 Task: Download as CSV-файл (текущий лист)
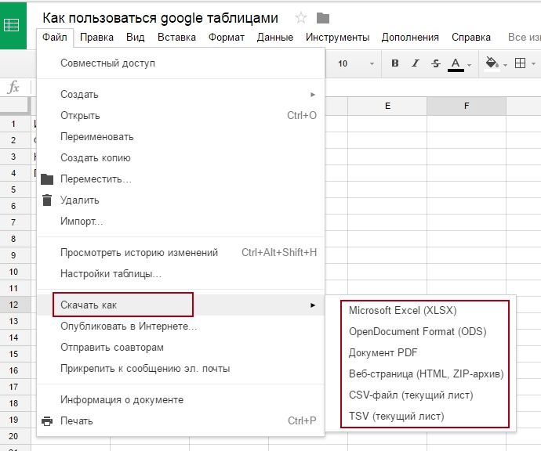420,395
